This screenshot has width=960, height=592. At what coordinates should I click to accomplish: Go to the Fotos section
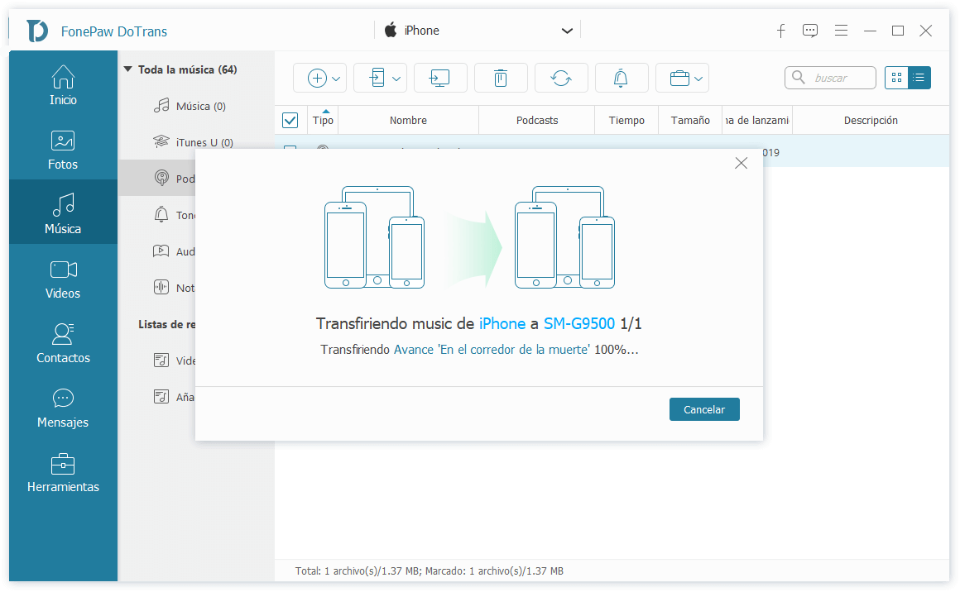(63, 150)
